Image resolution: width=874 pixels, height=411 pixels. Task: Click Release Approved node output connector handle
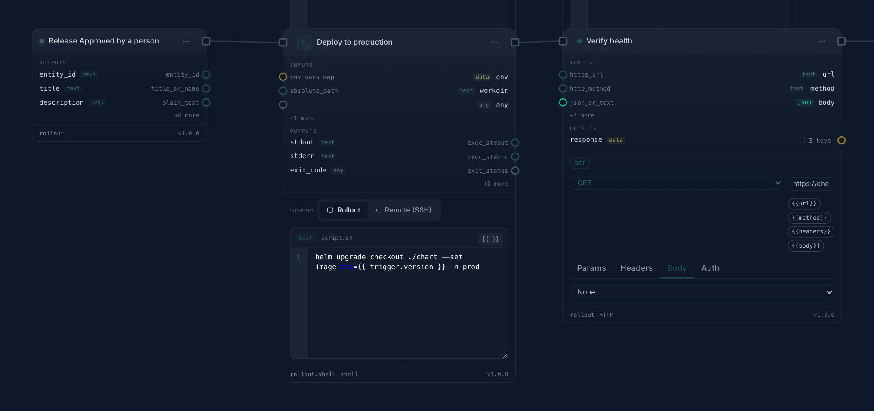pos(206,41)
